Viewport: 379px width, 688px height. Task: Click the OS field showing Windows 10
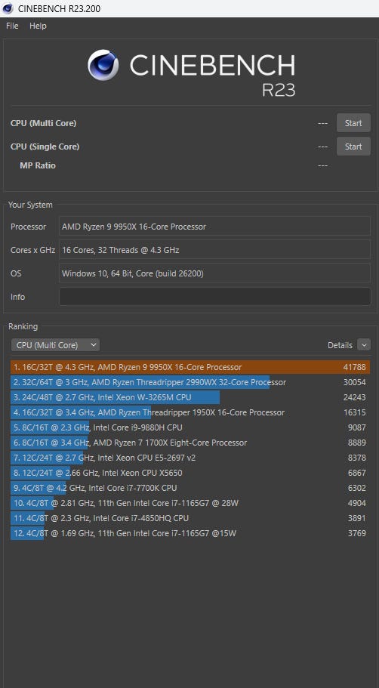point(215,273)
